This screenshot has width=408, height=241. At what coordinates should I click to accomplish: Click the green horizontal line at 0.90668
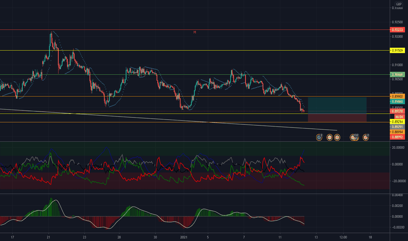pyautogui.click(x=195, y=74)
